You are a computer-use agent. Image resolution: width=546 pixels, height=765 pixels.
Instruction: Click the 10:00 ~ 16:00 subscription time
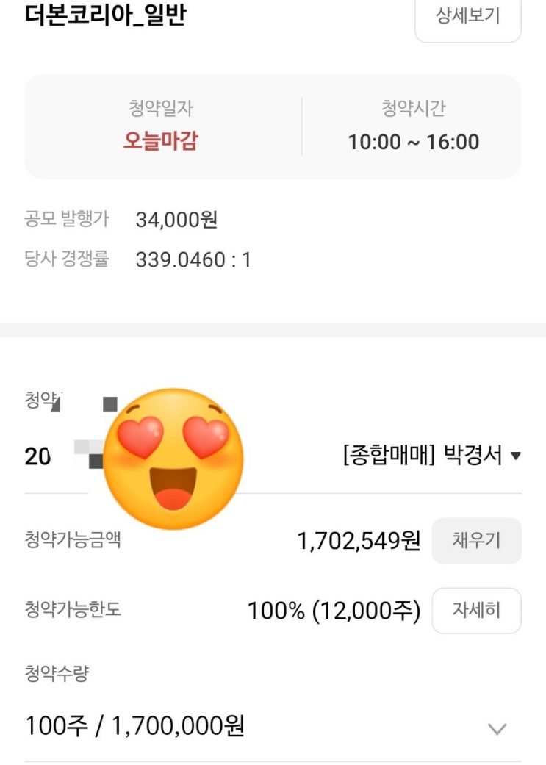coord(413,142)
